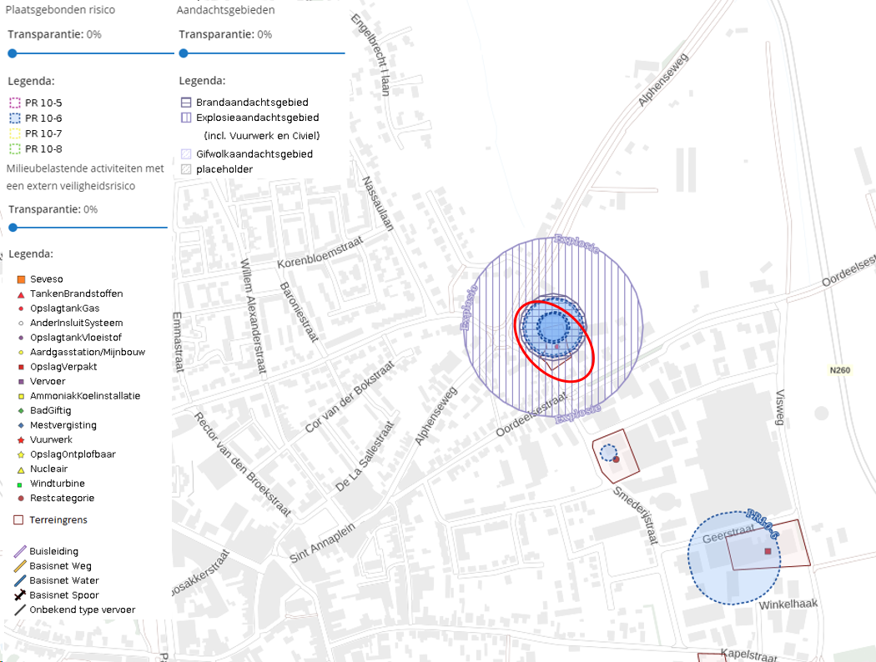
Task: Click the Mestvergisting blue diamond icon
Action: (21, 425)
